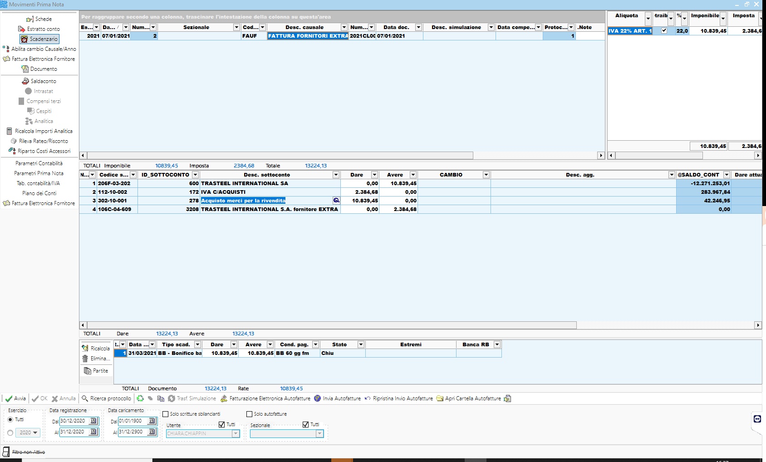Image resolution: width=766 pixels, height=462 pixels.
Task: Click Ripristina Invio Autofatture
Action: [398, 398]
